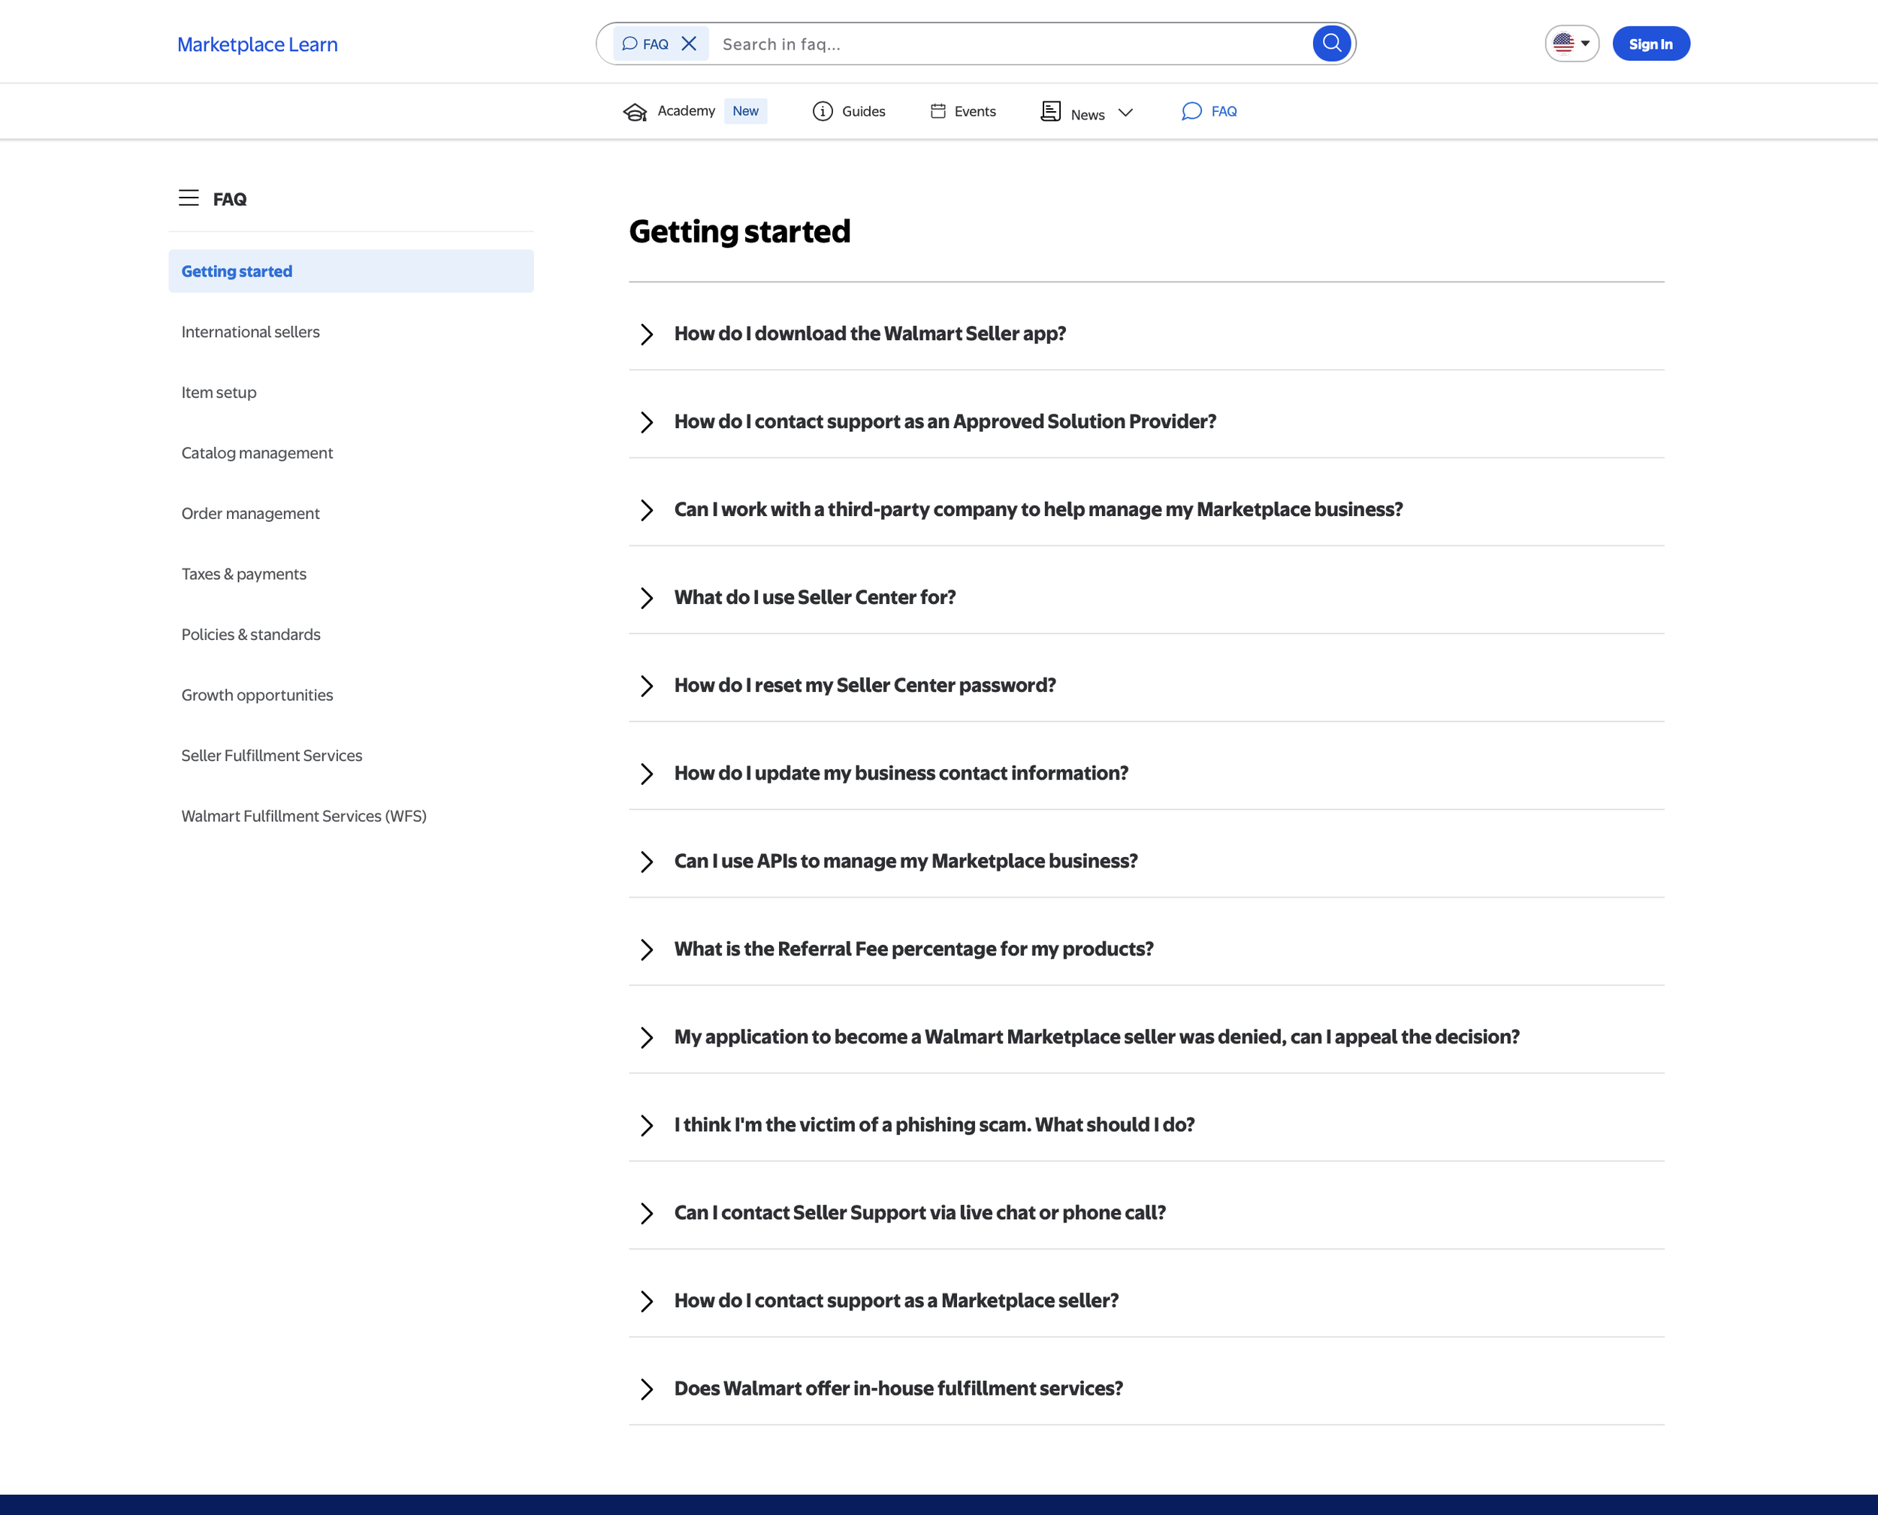Image resolution: width=1878 pixels, height=1515 pixels.
Task: Click the News newspaper icon
Action: (x=1051, y=111)
